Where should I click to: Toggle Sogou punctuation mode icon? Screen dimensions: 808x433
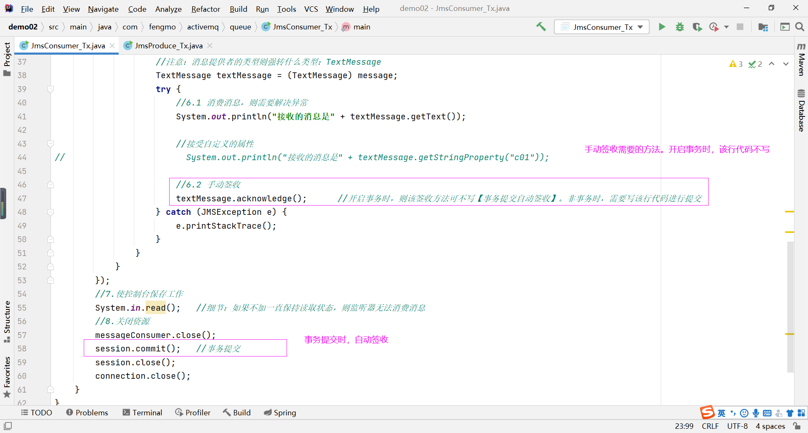pyautogui.click(x=733, y=413)
